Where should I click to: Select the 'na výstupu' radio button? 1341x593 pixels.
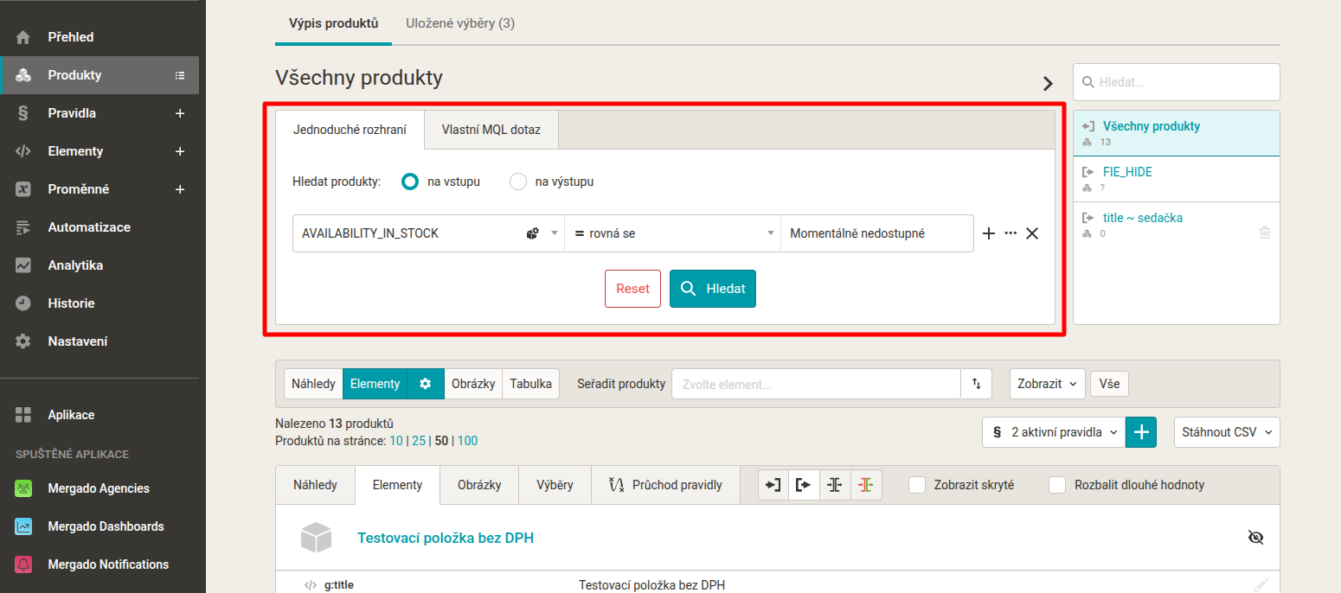518,182
